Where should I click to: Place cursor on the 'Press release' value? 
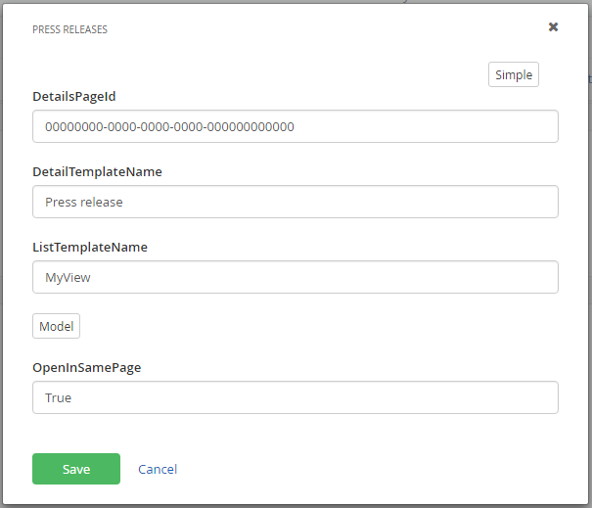click(x=84, y=203)
